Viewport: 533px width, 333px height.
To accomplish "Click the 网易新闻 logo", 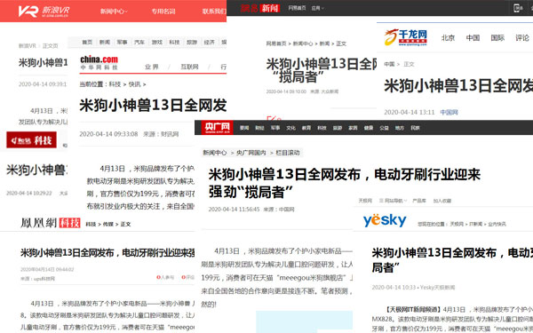I will (x=260, y=8).
